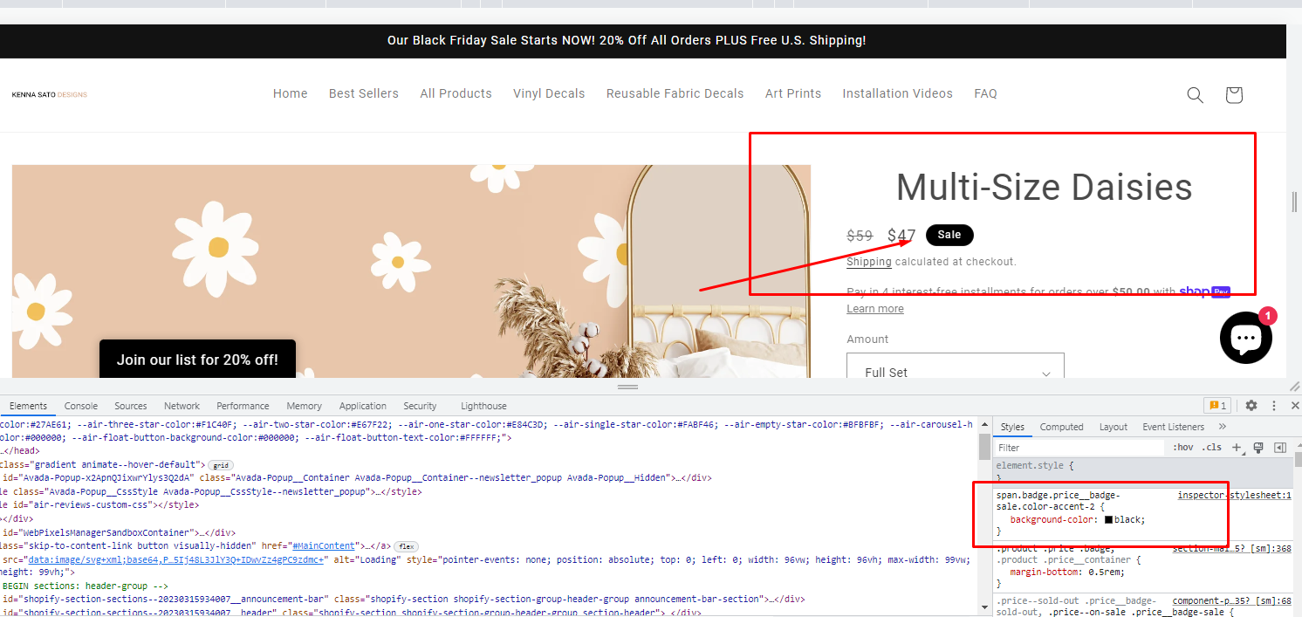Image resolution: width=1302 pixels, height=617 pixels.
Task: Toggle the grid overlay badge
Action: [x=221, y=465]
